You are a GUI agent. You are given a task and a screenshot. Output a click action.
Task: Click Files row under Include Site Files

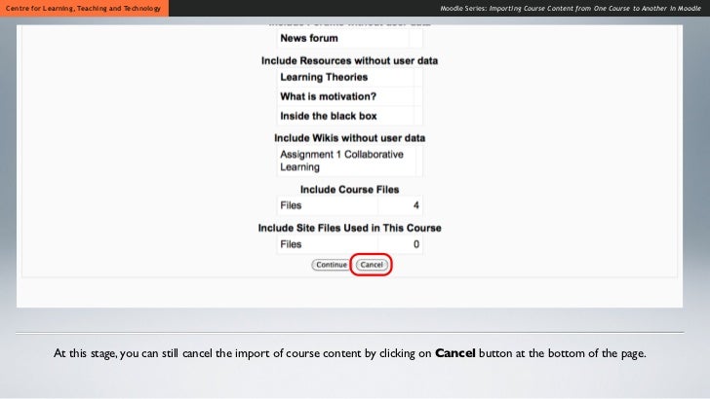tap(349, 244)
